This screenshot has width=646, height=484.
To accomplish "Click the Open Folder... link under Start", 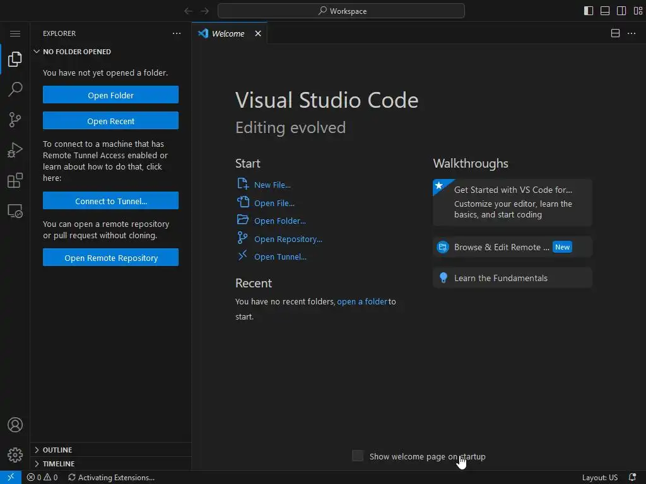I will tap(279, 221).
